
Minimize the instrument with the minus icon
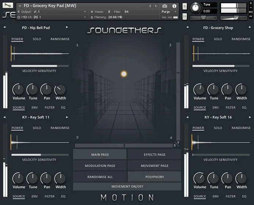[x=251, y=8]
